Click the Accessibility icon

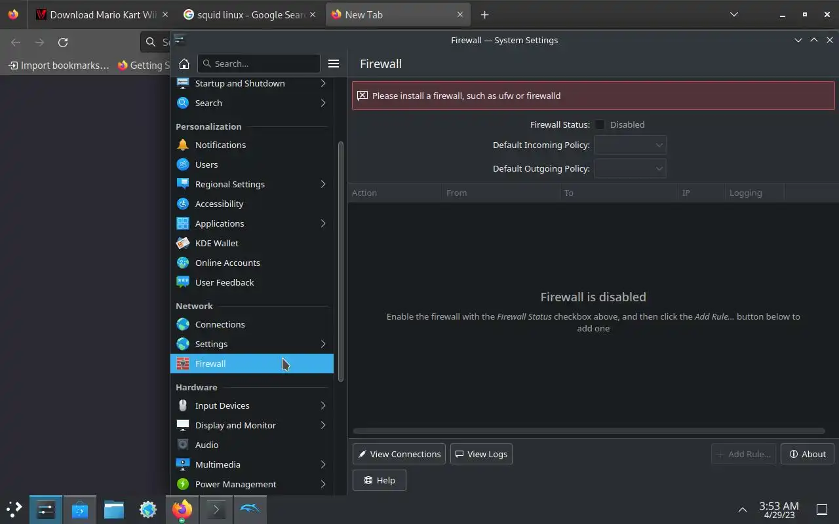click(x=183, y=204)
